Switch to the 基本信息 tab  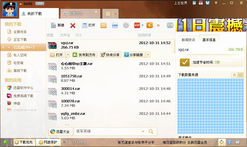(x=209, y=40)
